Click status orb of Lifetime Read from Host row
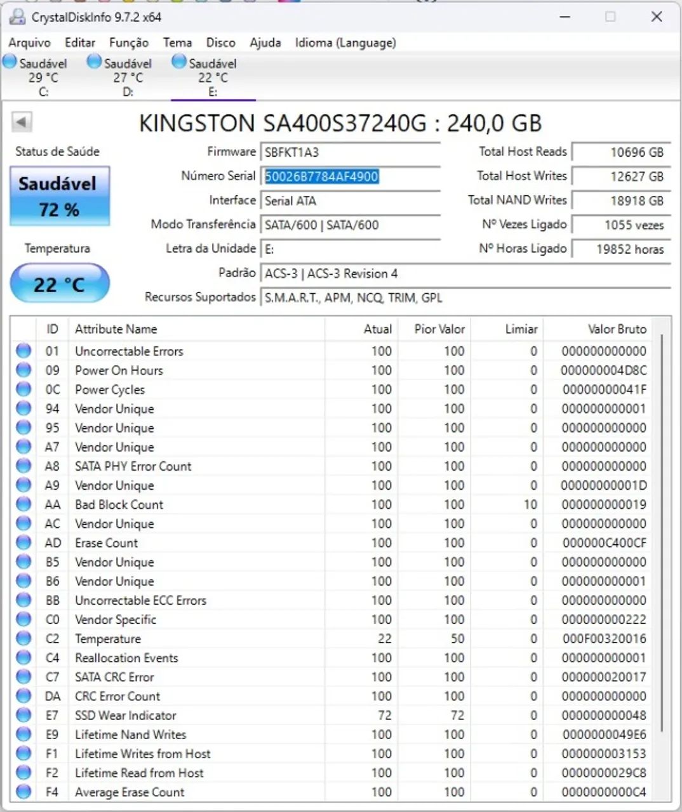The height and width of the screenshot is (812, 682). 23,773
